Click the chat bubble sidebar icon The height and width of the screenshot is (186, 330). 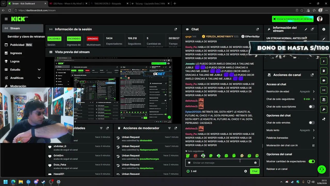(x=324, y=80)
